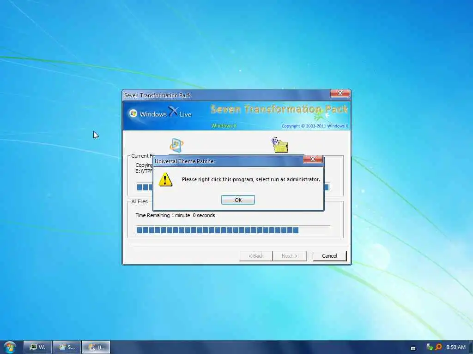Click the disabled Next button
The height and width of the screenshot is (354, 473).
coord(290,256)
